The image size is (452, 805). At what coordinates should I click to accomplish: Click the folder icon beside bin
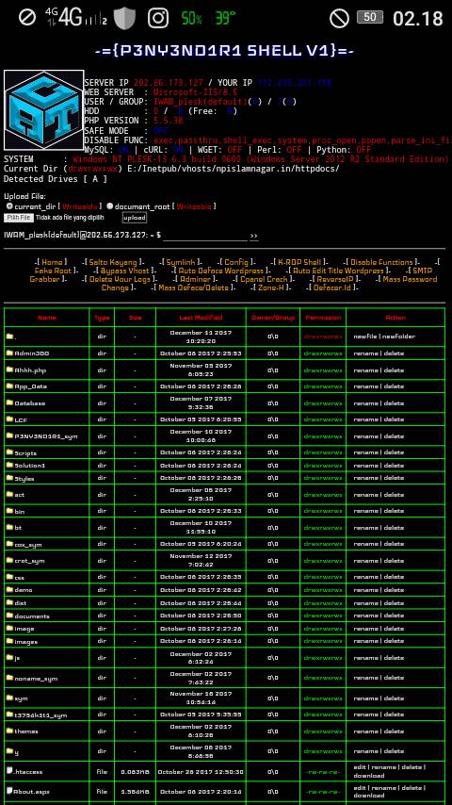point(9,511)
